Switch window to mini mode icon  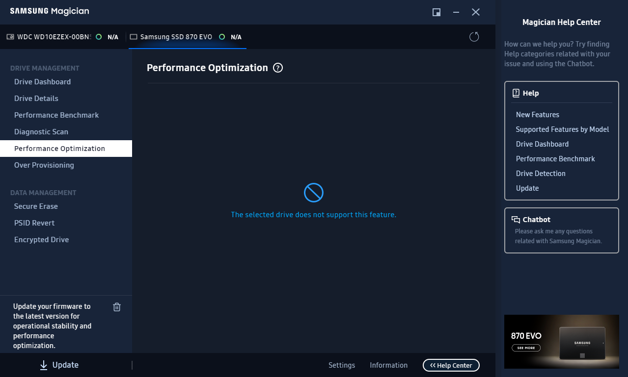[x=436, y=12]
